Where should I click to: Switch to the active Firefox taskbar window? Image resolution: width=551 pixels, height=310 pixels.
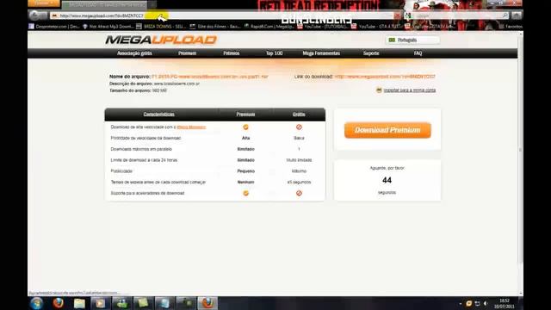click(207, 303)
